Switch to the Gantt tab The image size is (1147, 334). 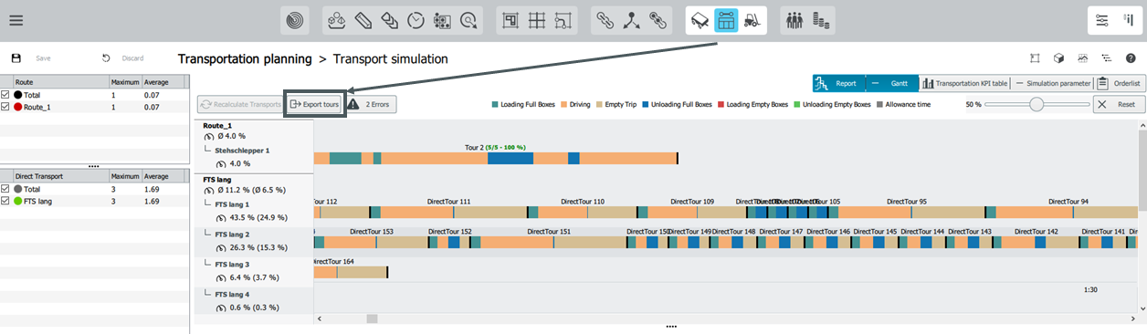pyautogui.click(x=892, y=83)
